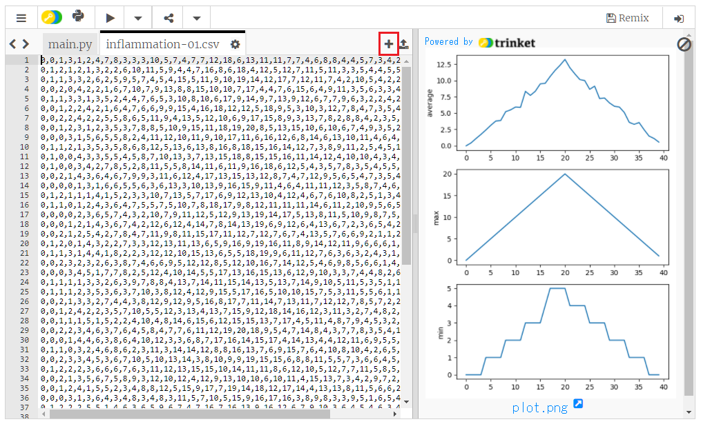
Task: Place cursor in CSV line 5 text
Action: (x=220, y=99)
